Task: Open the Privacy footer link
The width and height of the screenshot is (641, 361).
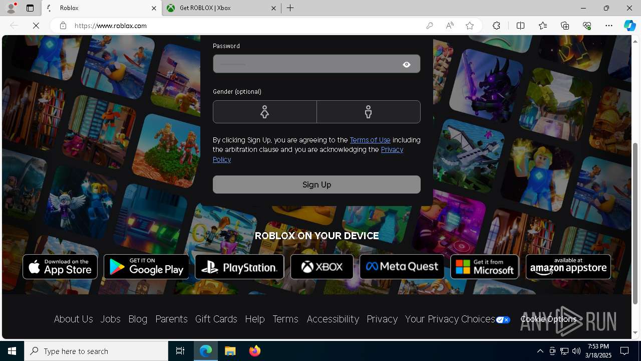Action: click(382, 319)
